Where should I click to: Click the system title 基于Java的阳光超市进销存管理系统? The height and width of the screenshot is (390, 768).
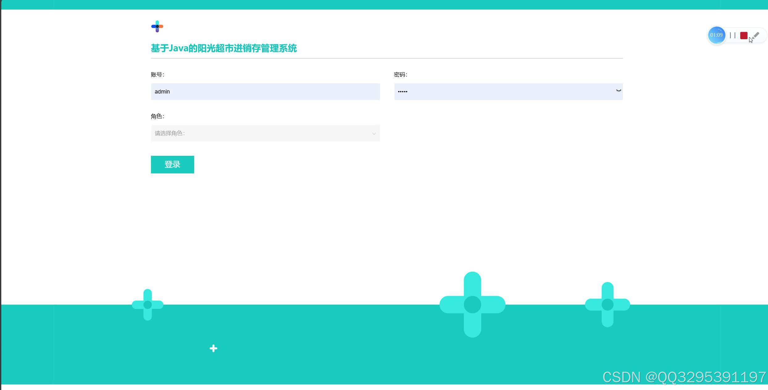click(x=224, y=48)
